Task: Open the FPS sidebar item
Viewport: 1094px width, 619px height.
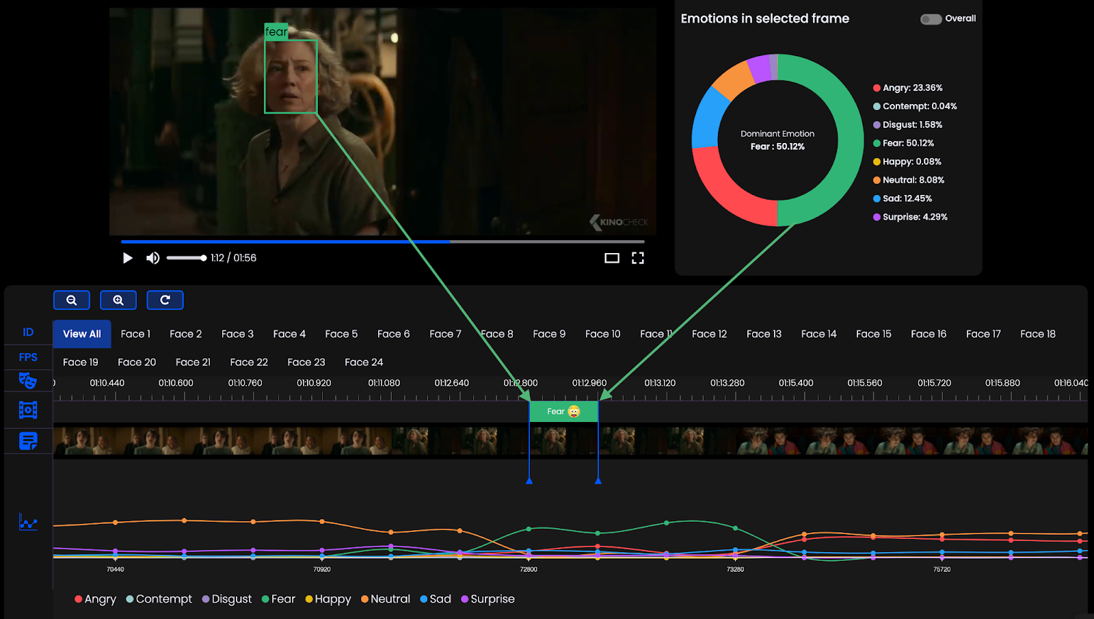Action: coord(28,357)
